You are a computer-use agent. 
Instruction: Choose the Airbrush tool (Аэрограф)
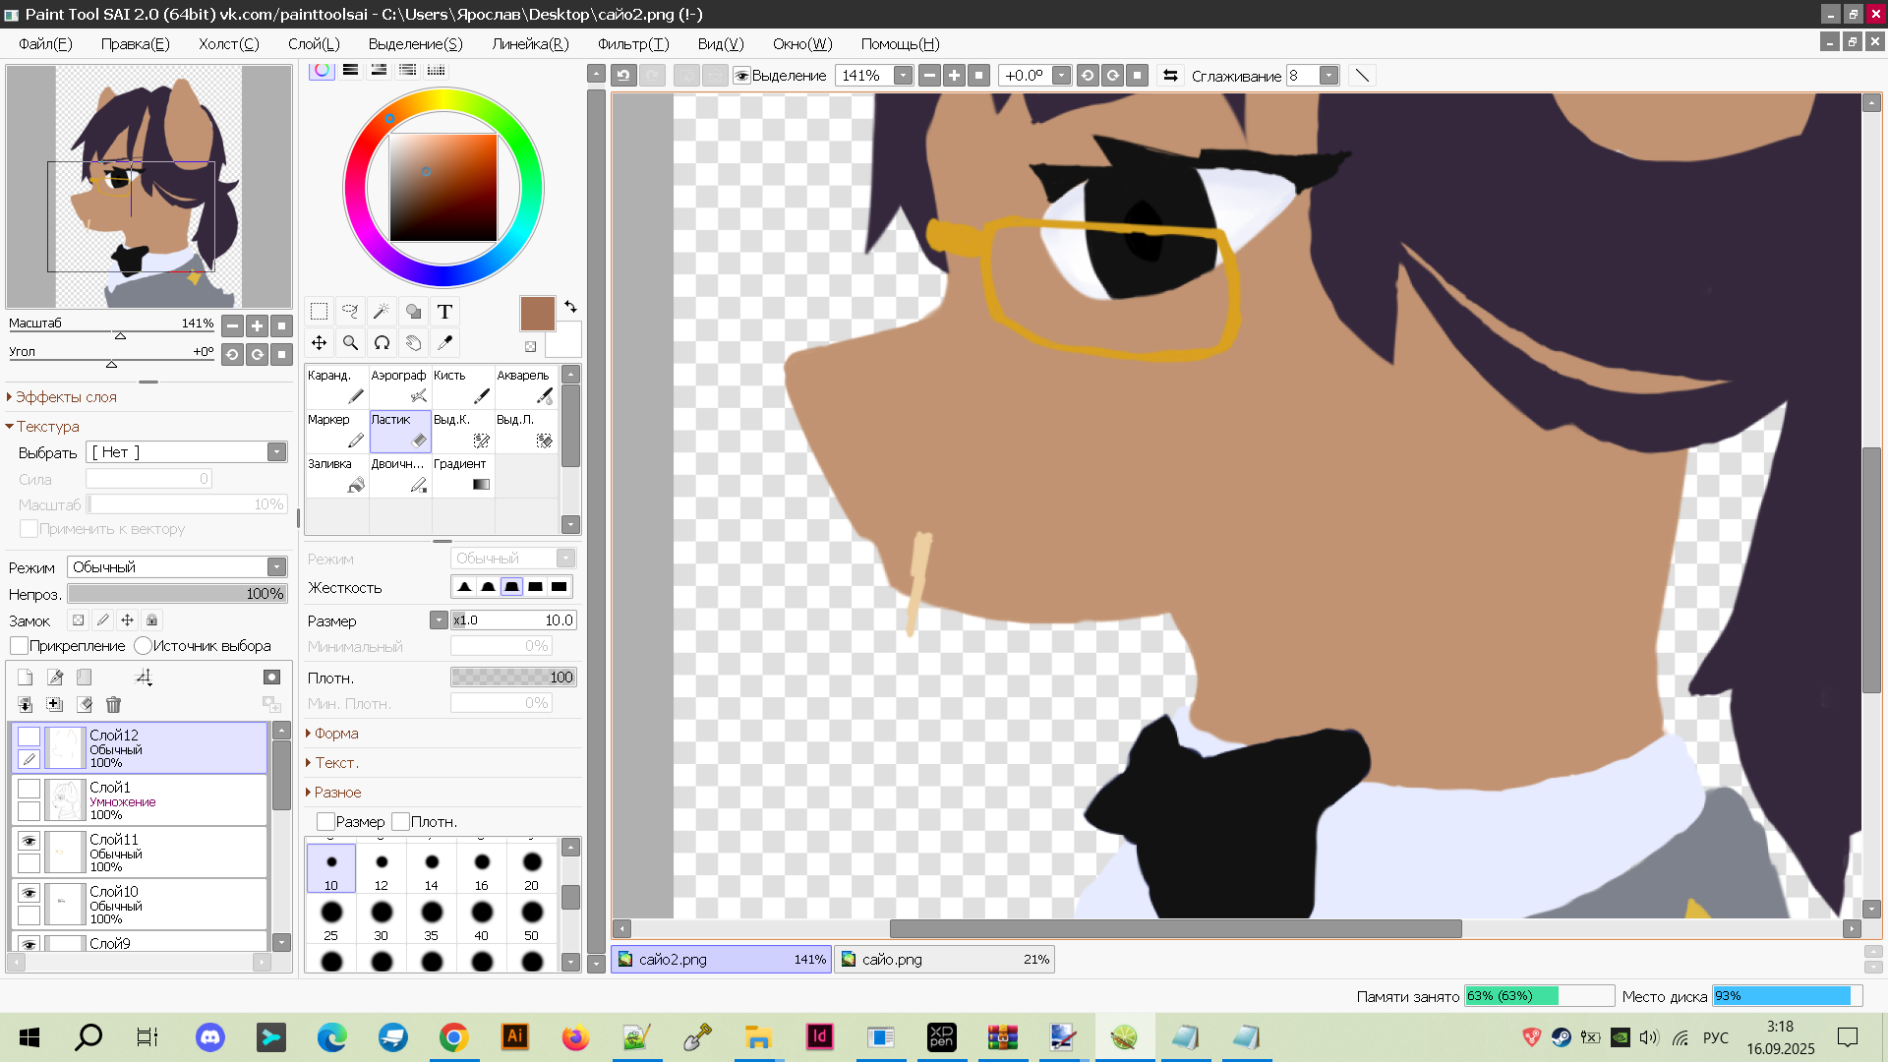(399, 386)
